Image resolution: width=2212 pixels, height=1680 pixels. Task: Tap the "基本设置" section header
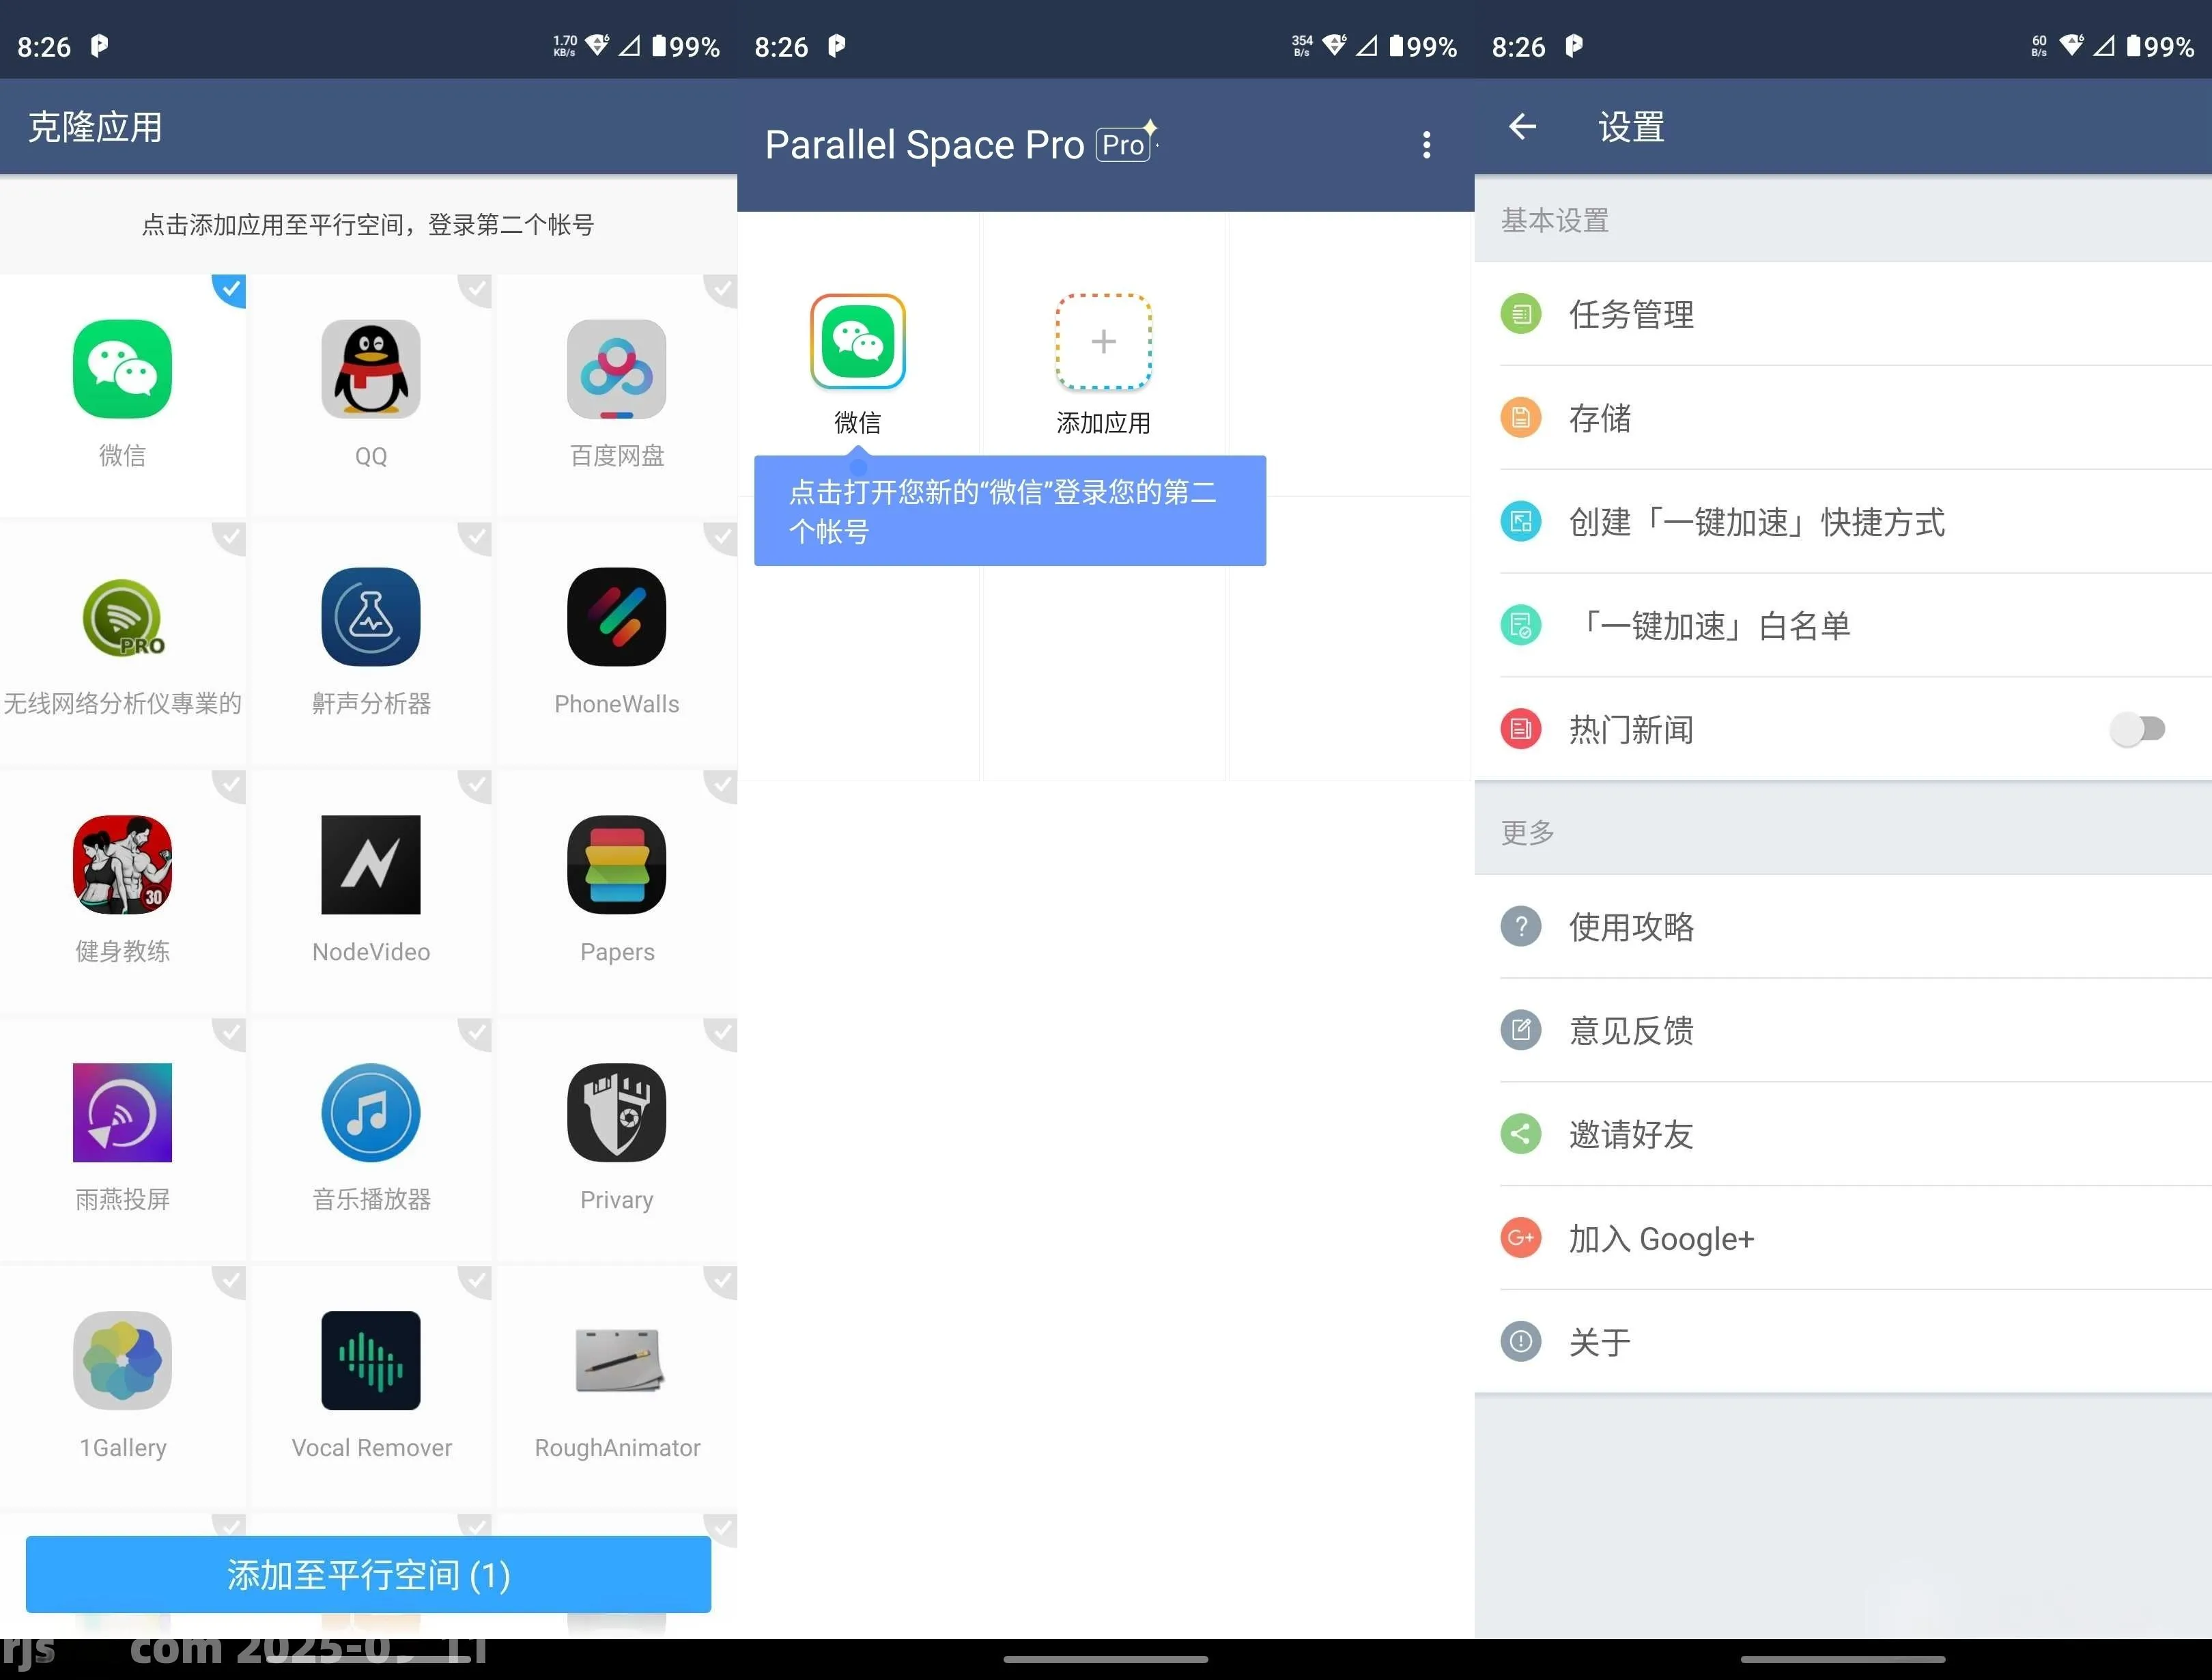[1555, 220]
